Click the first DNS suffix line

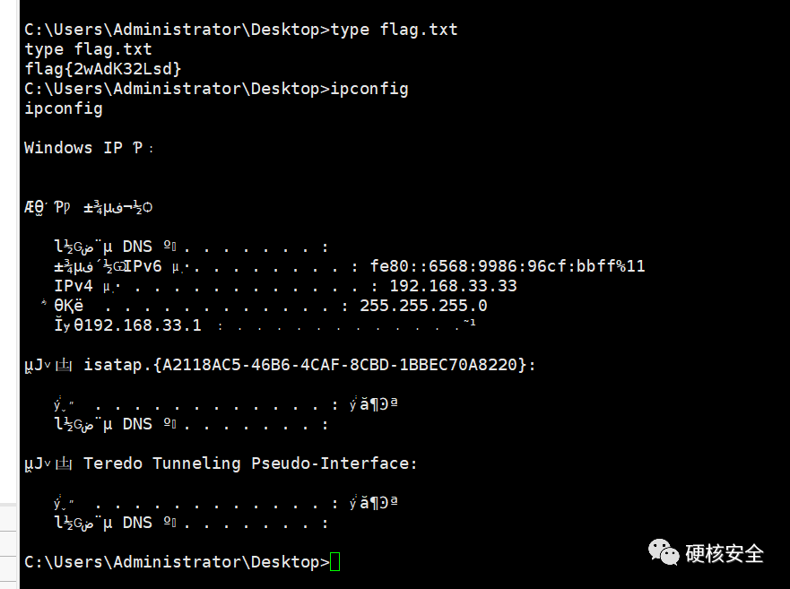click(x=192, y=247)
